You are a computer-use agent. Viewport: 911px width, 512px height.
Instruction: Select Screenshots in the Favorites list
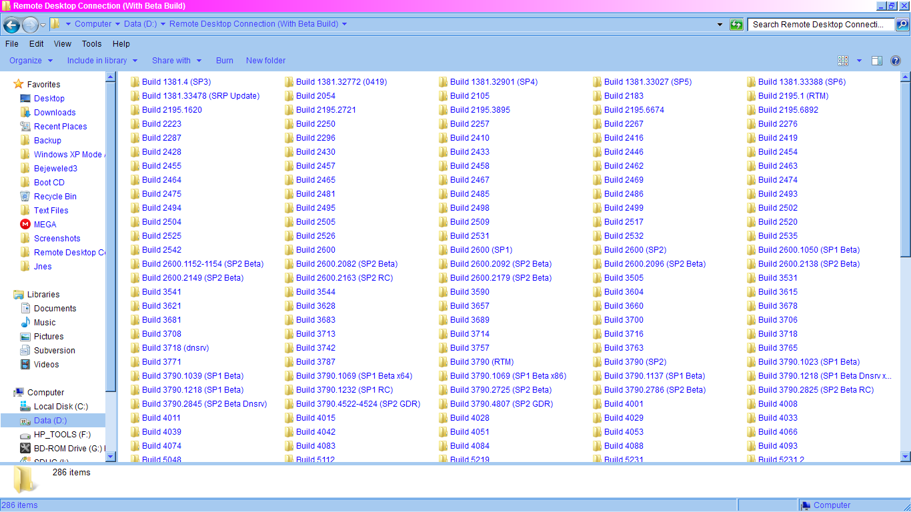[x=57, y=239]
